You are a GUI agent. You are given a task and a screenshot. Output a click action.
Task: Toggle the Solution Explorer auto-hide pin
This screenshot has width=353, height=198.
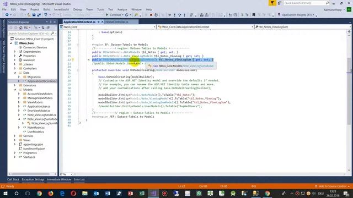pos(51,22)
